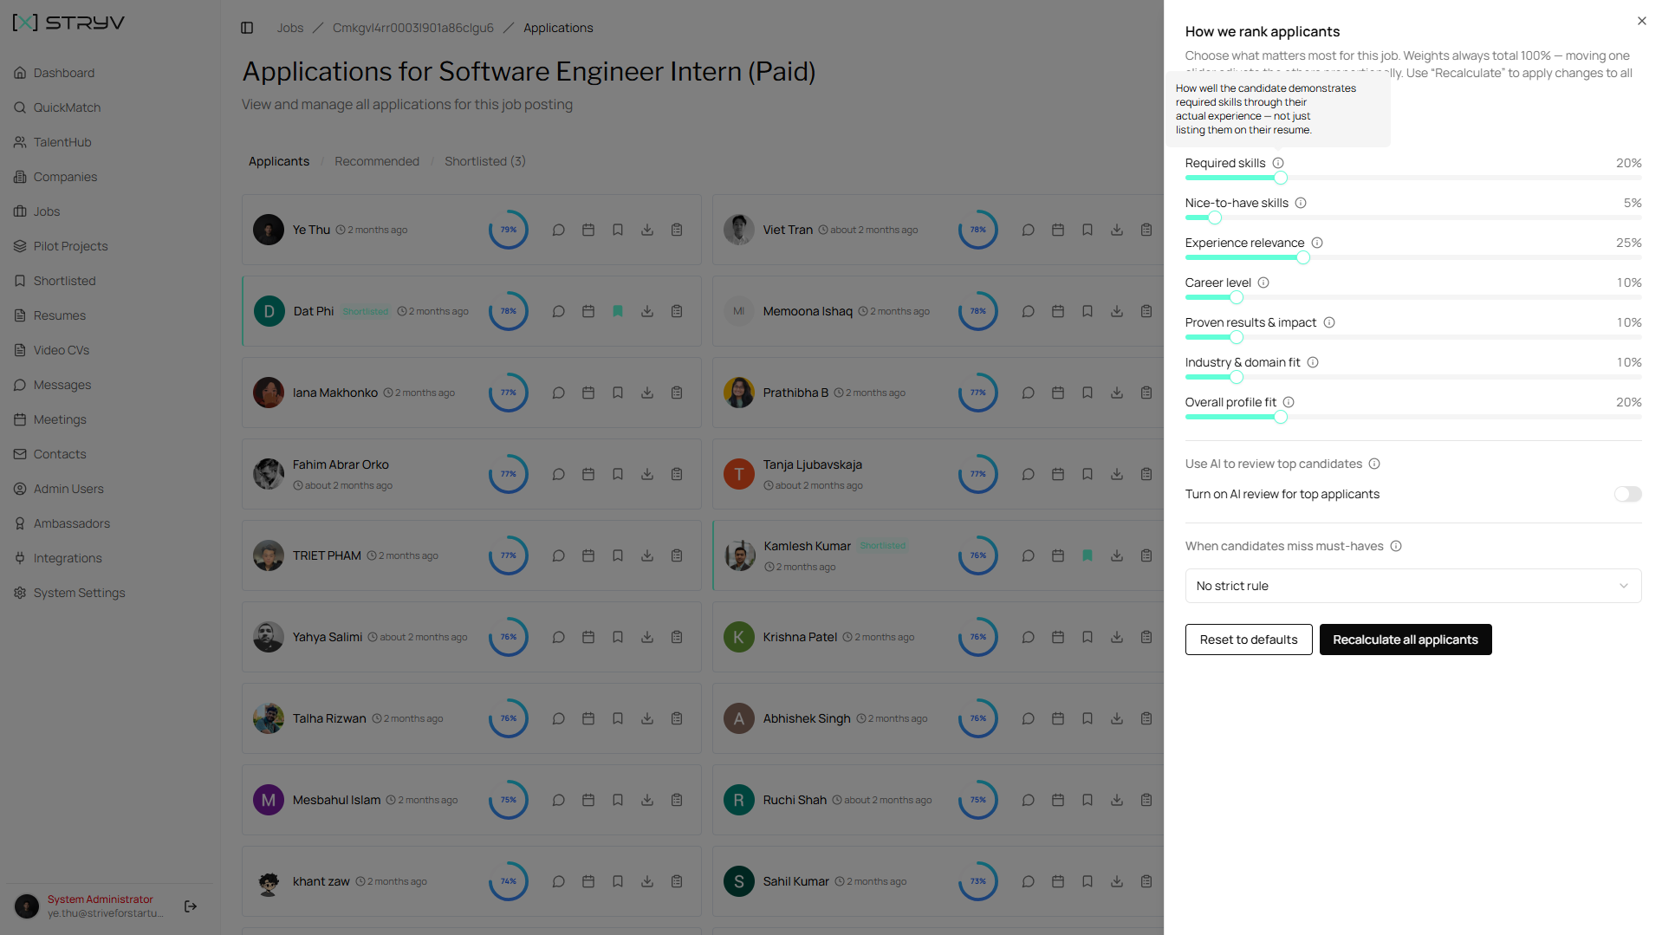The height and width of the screenshot is (935, 1662).
Task: Click the Required skills slider handle
Action: click(1281, 178)
